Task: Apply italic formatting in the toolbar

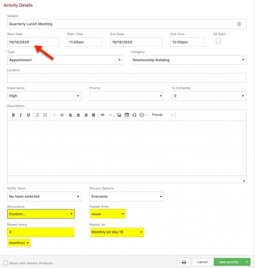Action: [x=21, y=115]
